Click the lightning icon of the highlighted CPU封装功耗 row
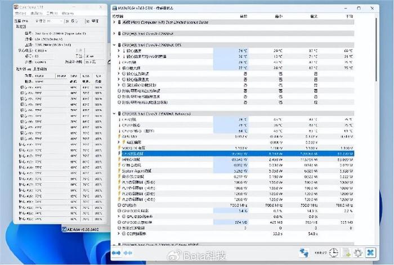The height and width of the screenshot is (265, 394). point(119,154)
